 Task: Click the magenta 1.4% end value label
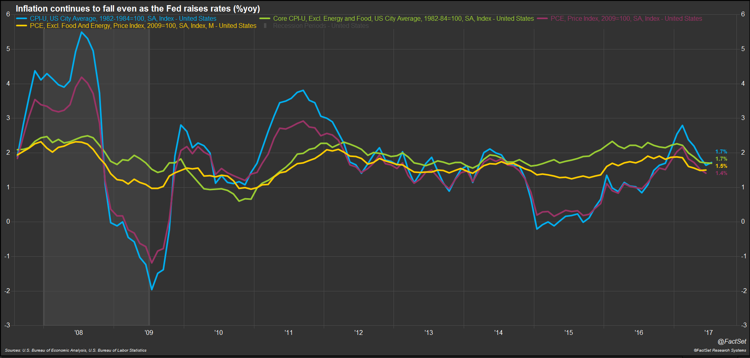tap(721, 173)
